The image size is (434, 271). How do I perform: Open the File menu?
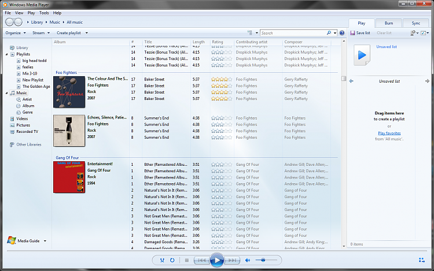click(8, 13)
